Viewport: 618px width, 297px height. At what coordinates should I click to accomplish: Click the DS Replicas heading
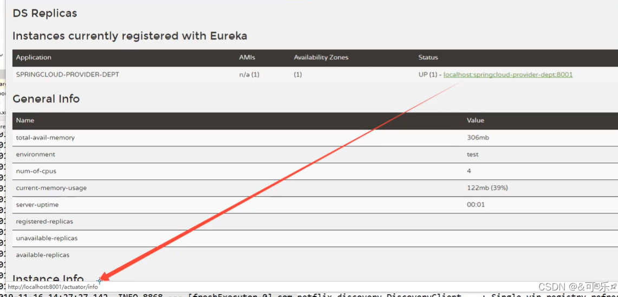44,13
